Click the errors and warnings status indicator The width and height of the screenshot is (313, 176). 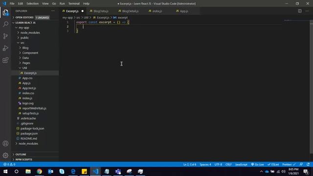pyautogui.click(x=9, y=164)
